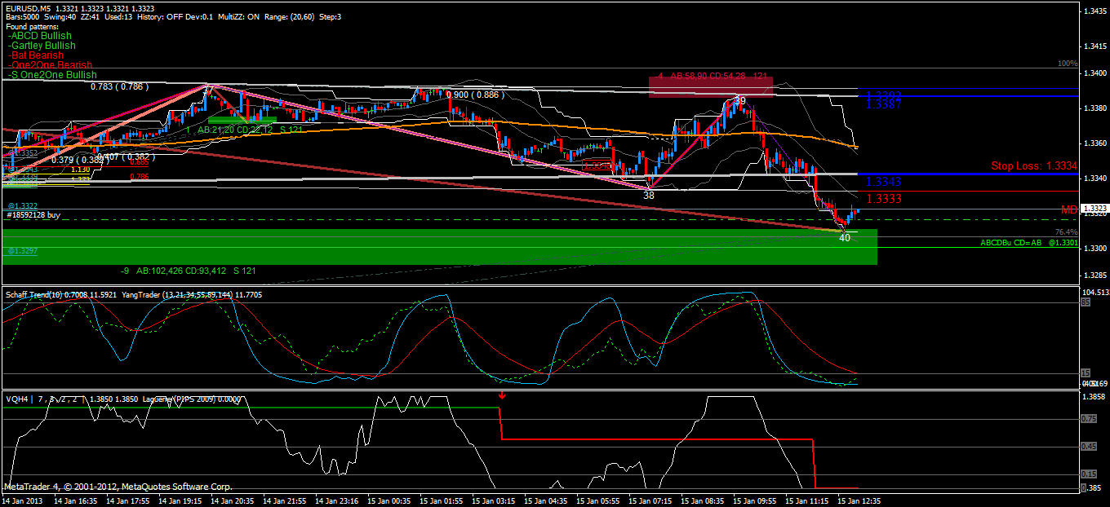This screenshot has height=507, width=1110.
Task: Click the 1.3343 blue price level label
Action: (x=884, y=181)
